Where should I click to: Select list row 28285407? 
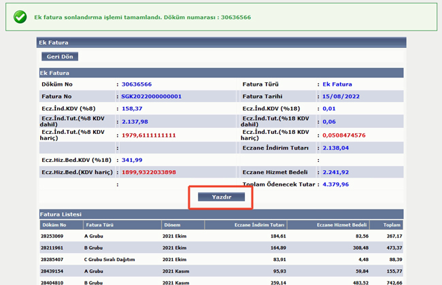(x=221, y=259)
